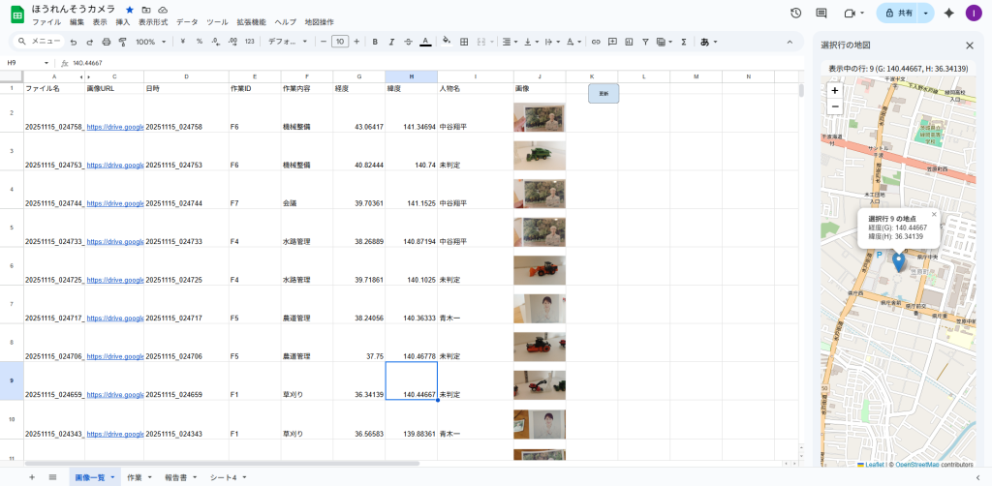Insert link using the toolbar link icon
992x486 pixels.
[x=596, y=42]
